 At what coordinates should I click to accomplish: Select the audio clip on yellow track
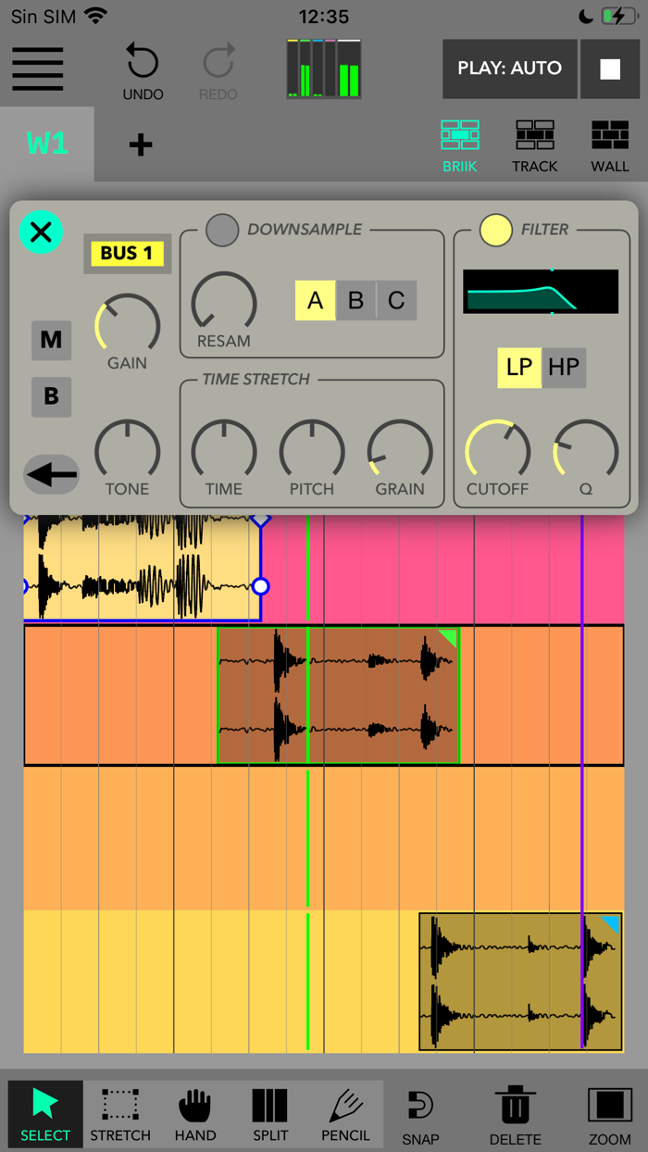point(520,982)
